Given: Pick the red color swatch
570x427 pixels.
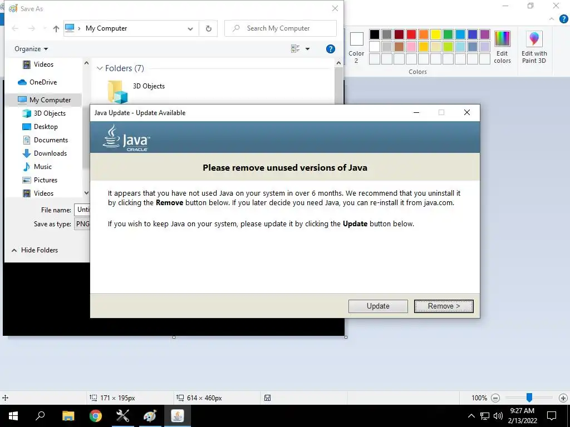Looking at the screenshot, I should 411,34.
